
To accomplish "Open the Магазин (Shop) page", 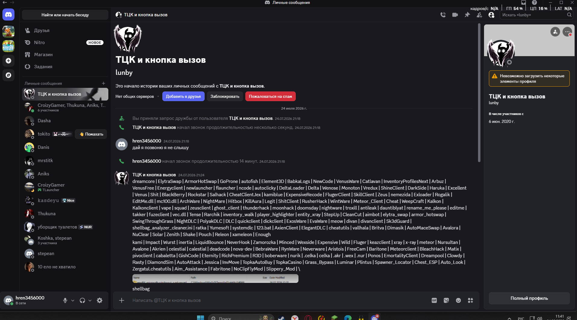I will click(x=65, y=55).
